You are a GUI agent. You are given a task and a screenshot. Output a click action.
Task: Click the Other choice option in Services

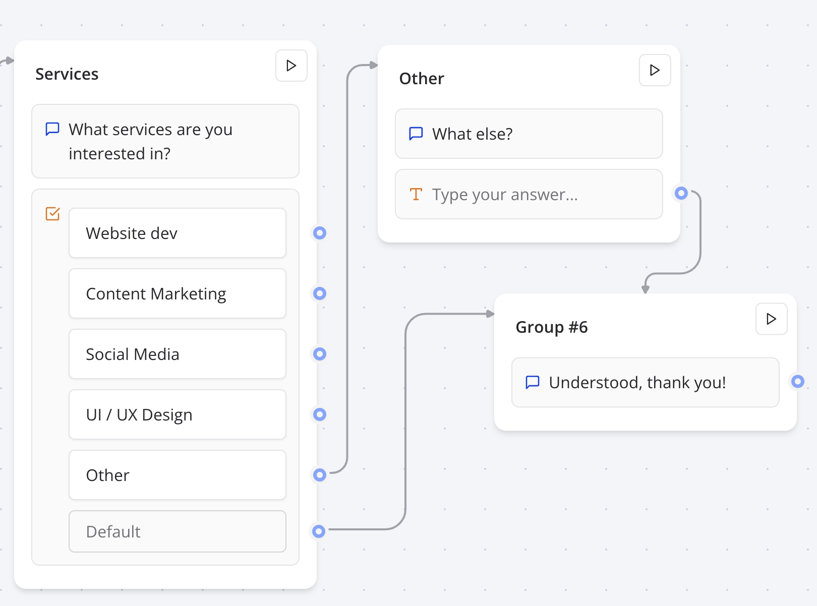177,475
